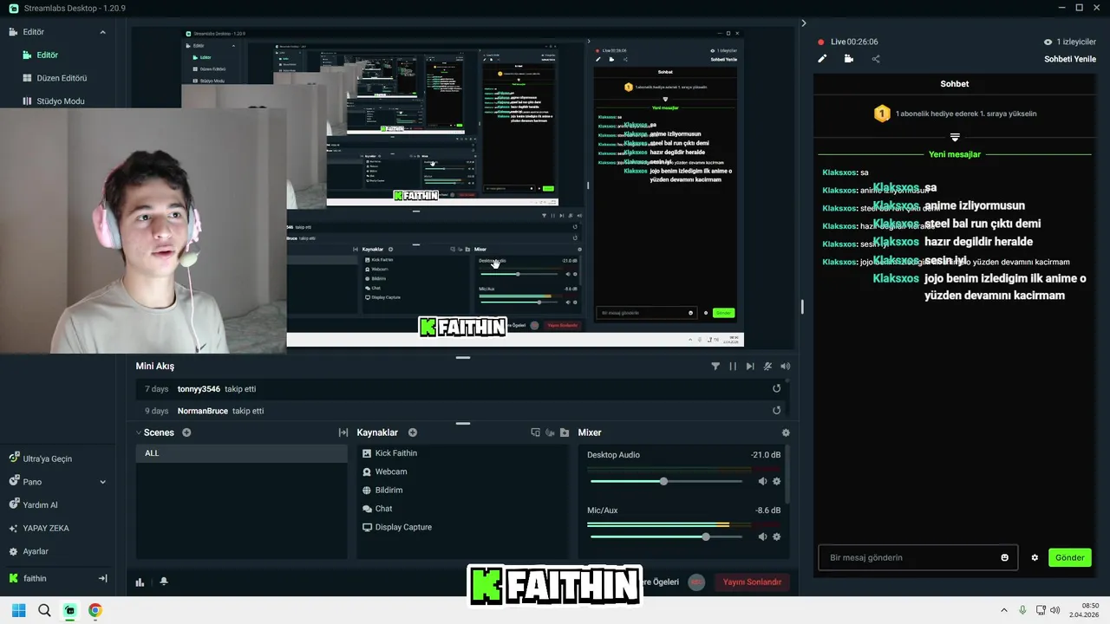This screenshot has width=1110, height=624.
Task: Edit stream info pencil icon
Action: (822, 59)
